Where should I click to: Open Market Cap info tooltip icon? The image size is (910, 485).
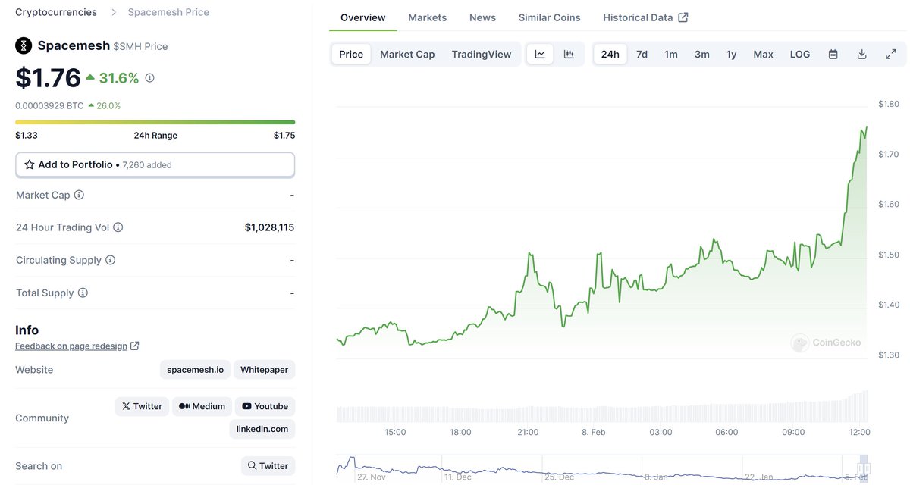coord(79,195)
